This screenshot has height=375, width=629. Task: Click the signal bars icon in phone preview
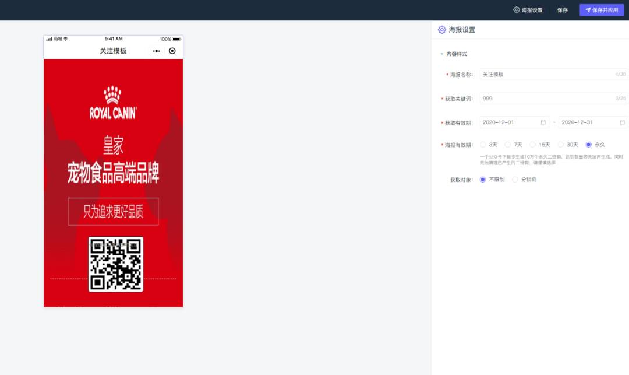point(49,39)
